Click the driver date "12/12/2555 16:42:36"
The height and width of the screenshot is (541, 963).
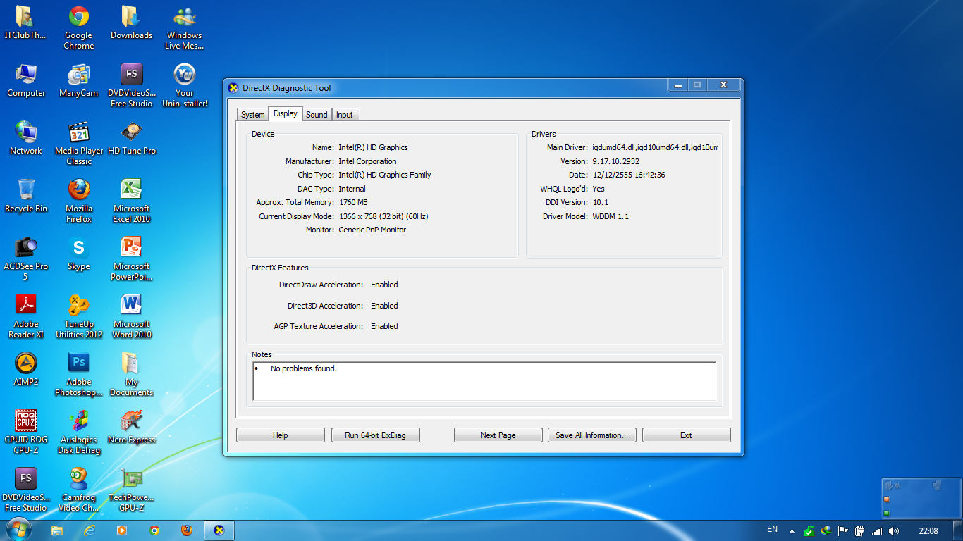[629, 175]
